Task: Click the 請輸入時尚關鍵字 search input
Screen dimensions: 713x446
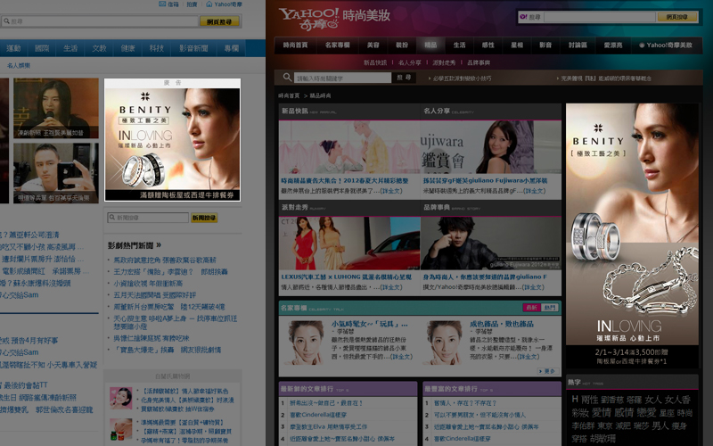Action: (x=341, y=78)
